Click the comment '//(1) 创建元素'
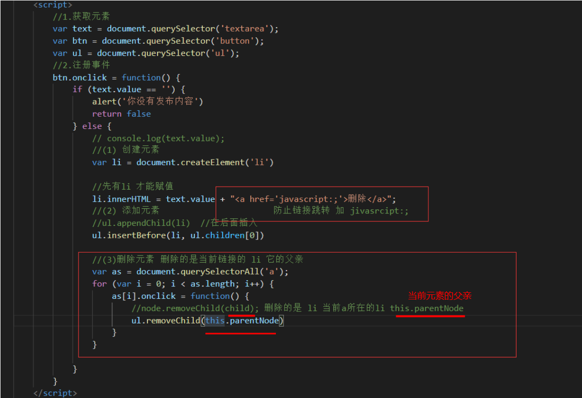This screenshot has height=398, width=582. [x=126, y=150]
